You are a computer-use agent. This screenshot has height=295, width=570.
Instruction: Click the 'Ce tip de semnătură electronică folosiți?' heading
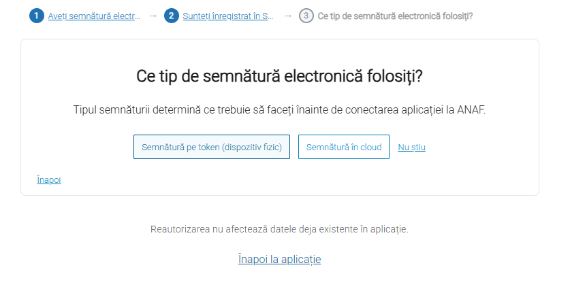(279, 75)
